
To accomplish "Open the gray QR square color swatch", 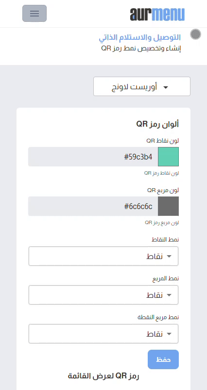I will coord(169,206).
